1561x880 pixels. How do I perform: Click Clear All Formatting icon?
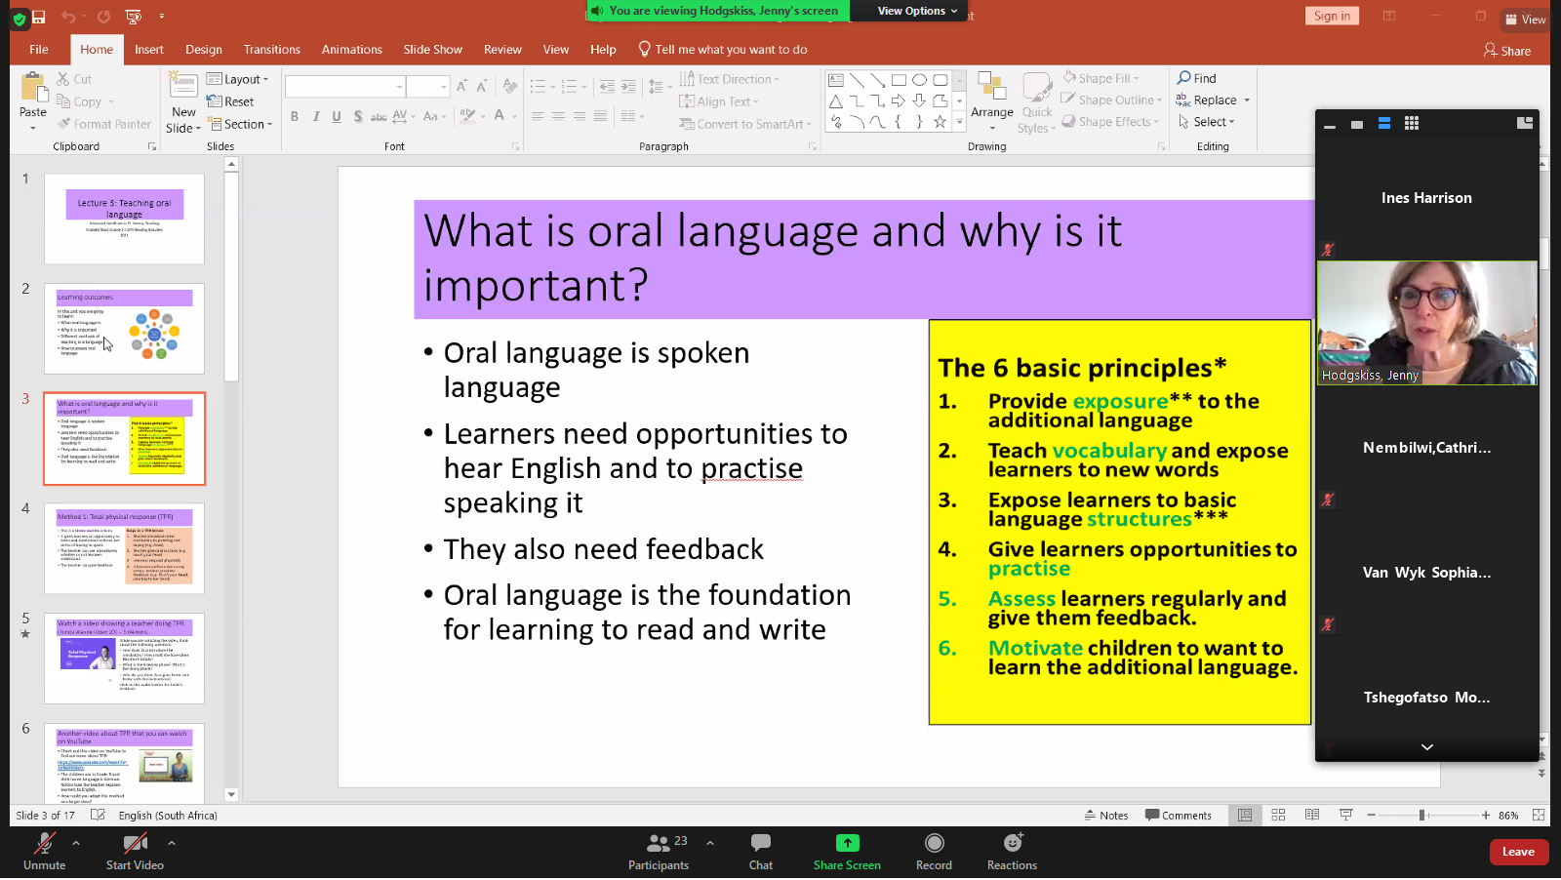coord(509,87)
